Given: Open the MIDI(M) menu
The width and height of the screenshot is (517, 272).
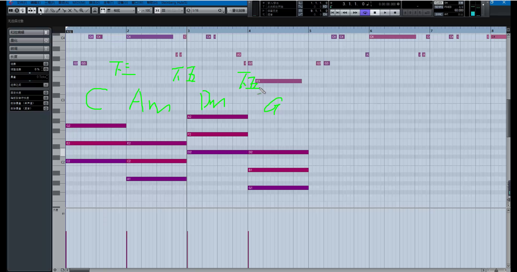Looking at the screenshot, I should pos(79,3).
